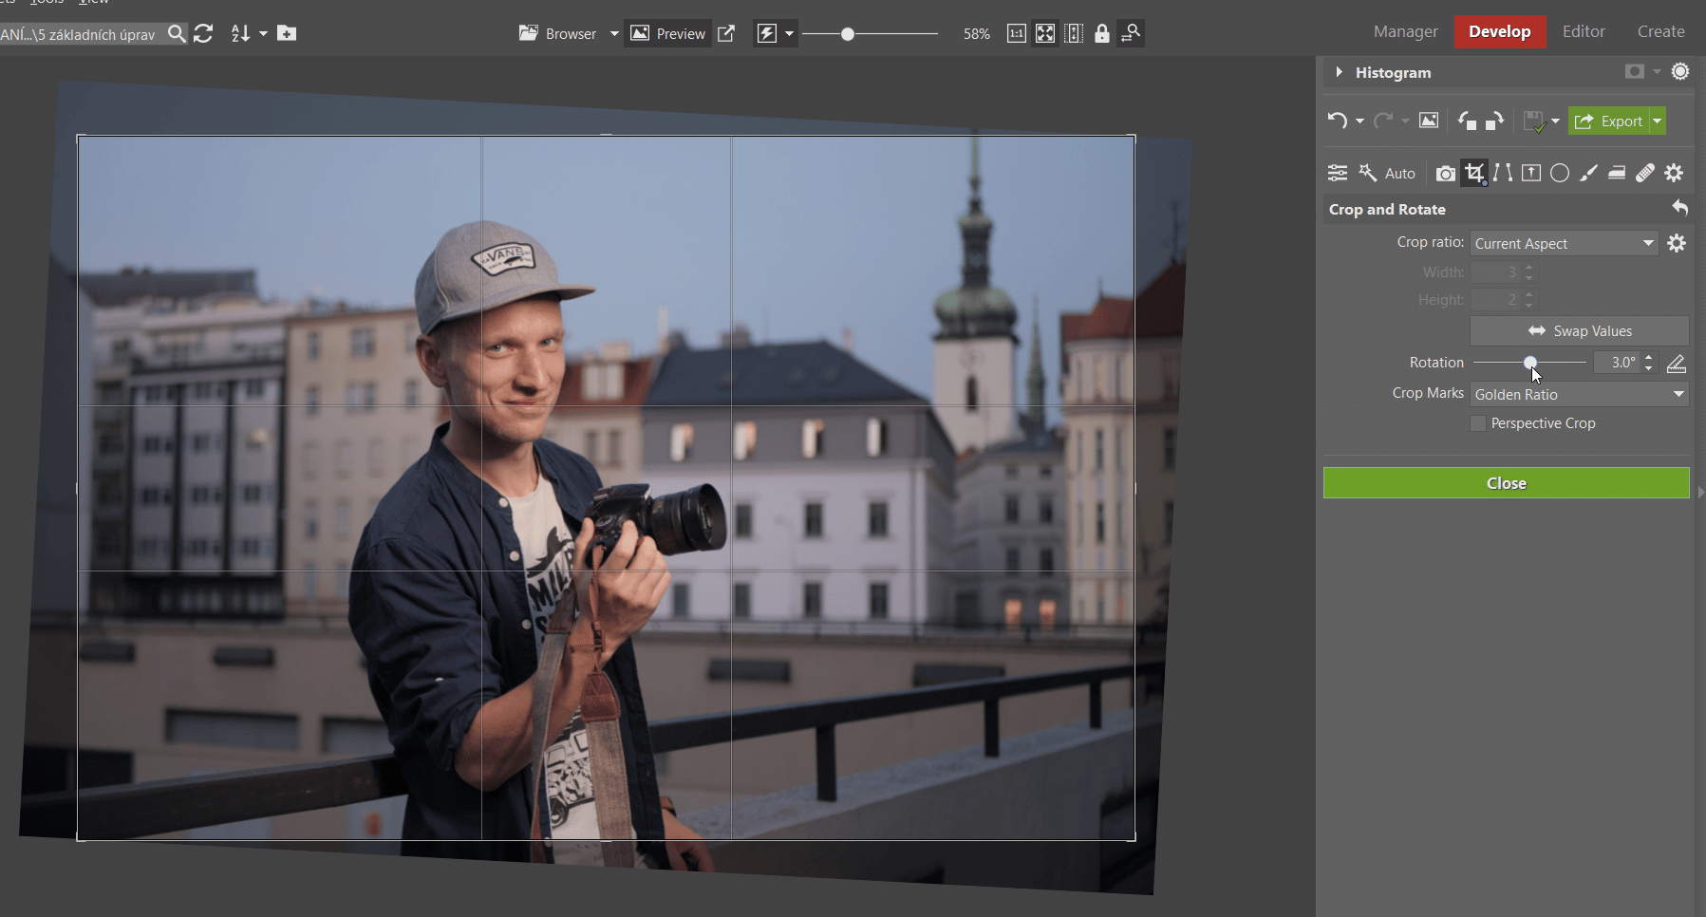Open the Browser dropdown arrow
The height and width of the screenshot is (917, 1706).
pyautogui.click(x=614, y=34)
